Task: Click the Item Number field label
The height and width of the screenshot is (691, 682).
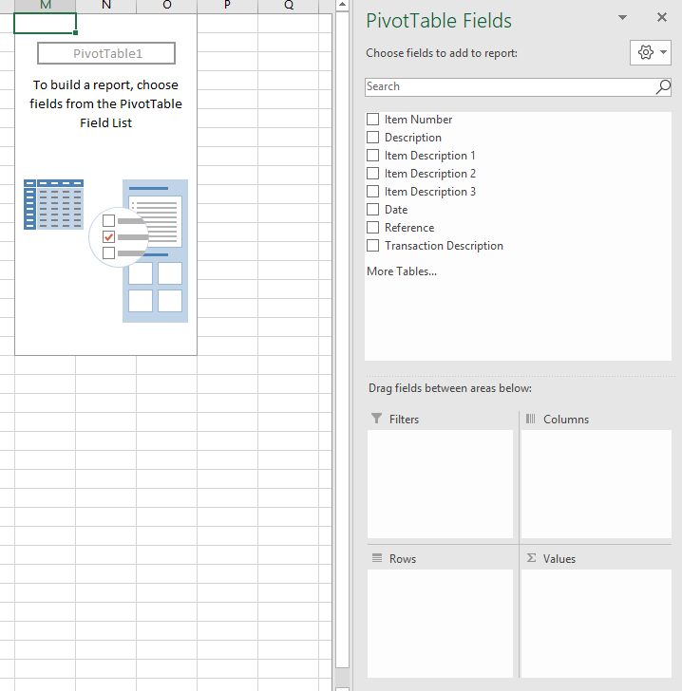Action: pyautogui.click(x=418, y=120)
